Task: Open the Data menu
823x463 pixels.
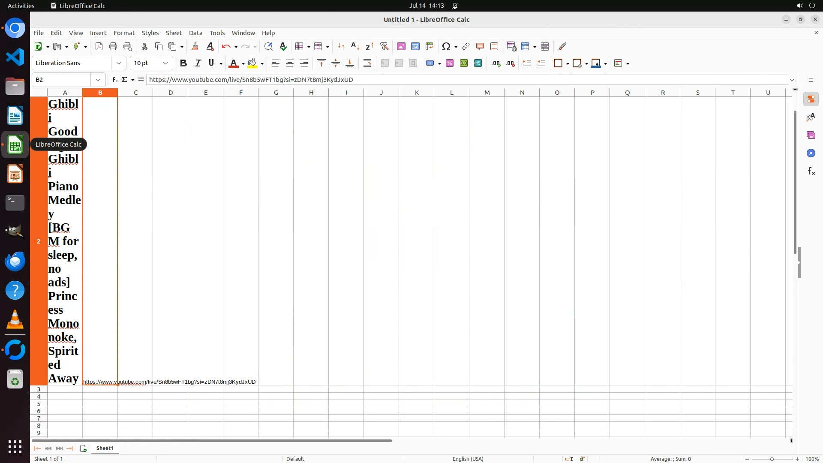Action: (195, 33)
